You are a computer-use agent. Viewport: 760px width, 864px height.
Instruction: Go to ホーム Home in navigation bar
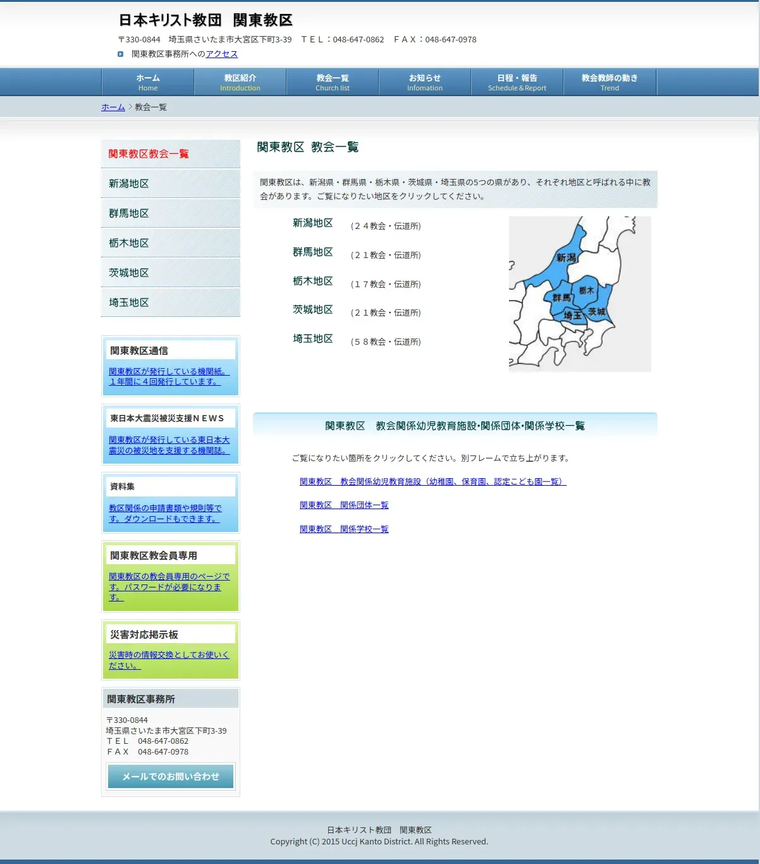pos(148,82)
